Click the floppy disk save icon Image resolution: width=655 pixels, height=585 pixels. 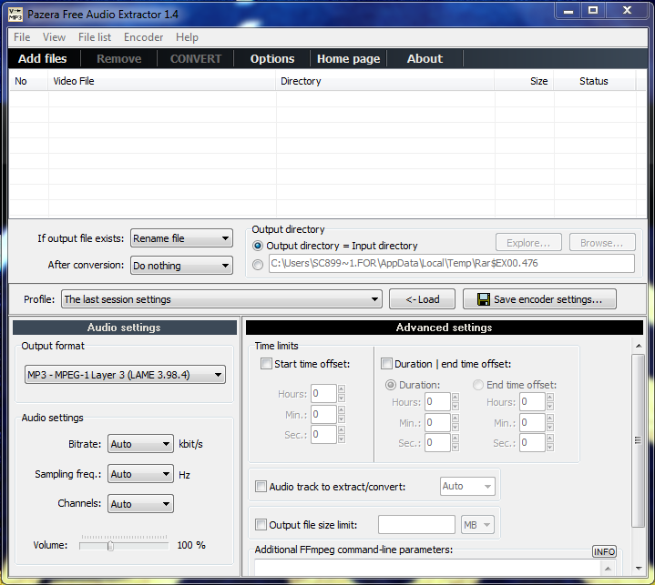click(484, 299)
